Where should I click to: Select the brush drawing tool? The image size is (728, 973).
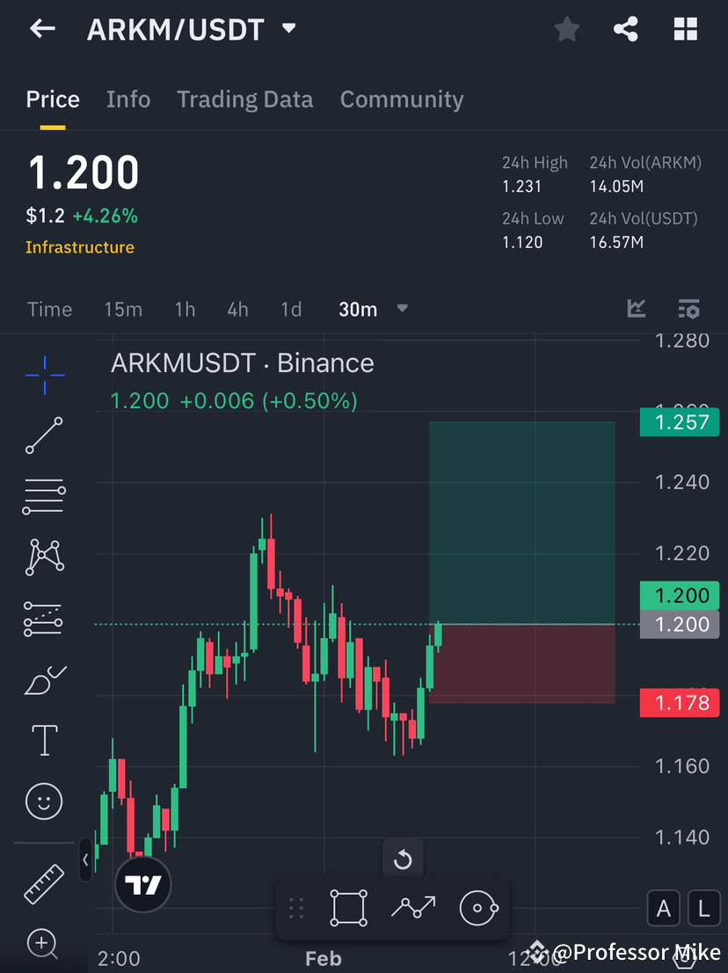point(44,679)
